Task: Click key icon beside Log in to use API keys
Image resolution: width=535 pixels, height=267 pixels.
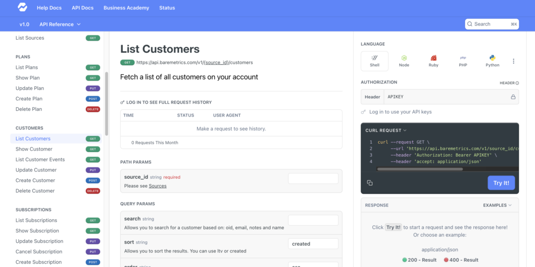Action: coord(364,112)
